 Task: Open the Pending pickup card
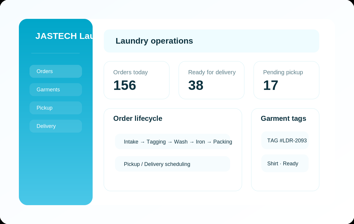(286, 80)
